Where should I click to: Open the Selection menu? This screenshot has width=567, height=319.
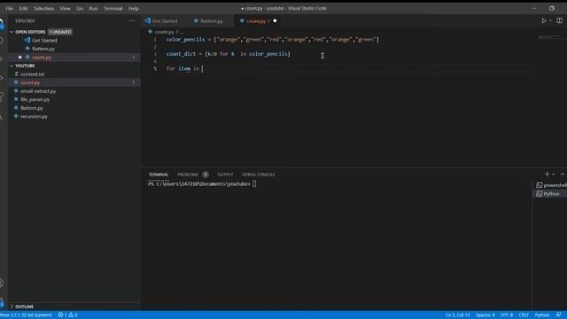click(x=43, y=8)
